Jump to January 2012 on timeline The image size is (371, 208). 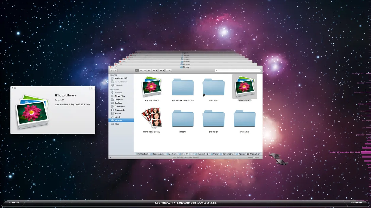pos(359,92)
